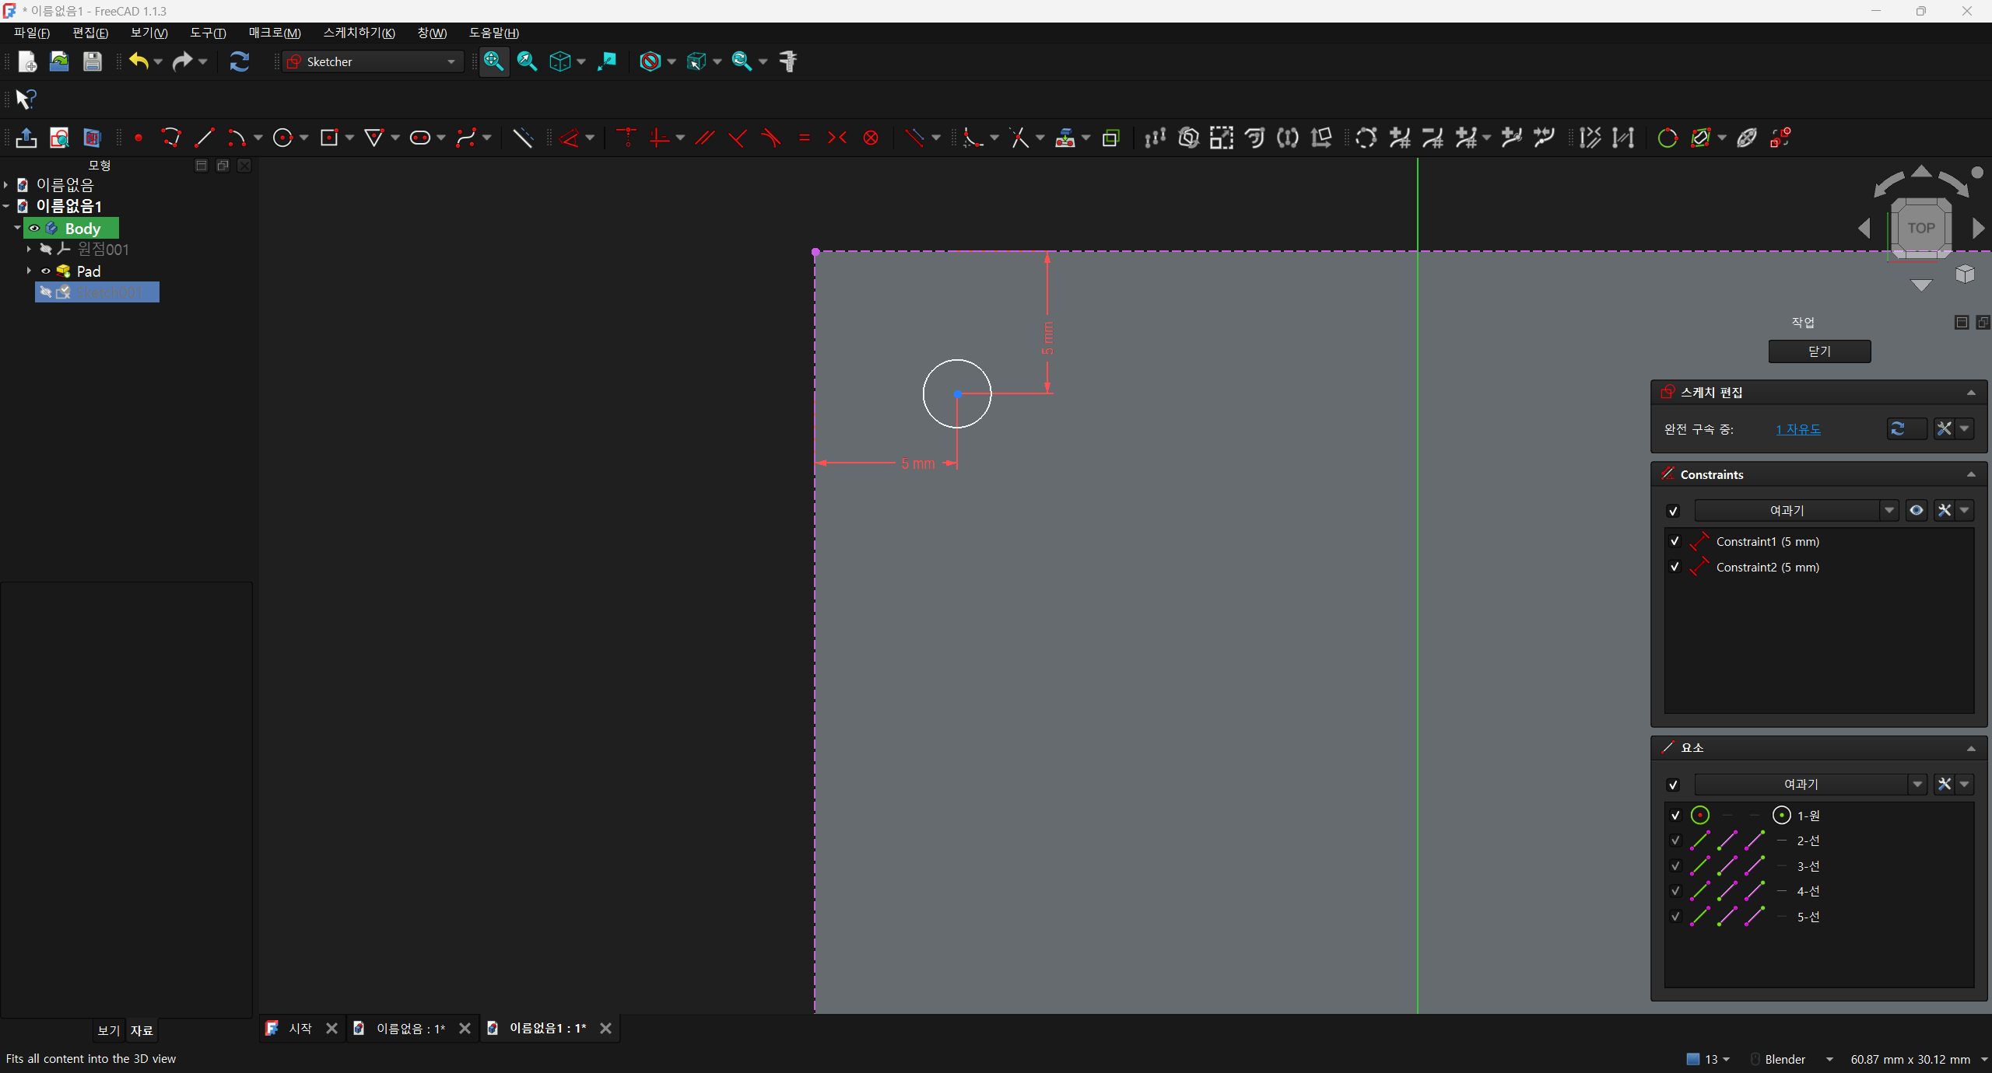Toggle the Pad visibility eye

[x=46, y=271]
